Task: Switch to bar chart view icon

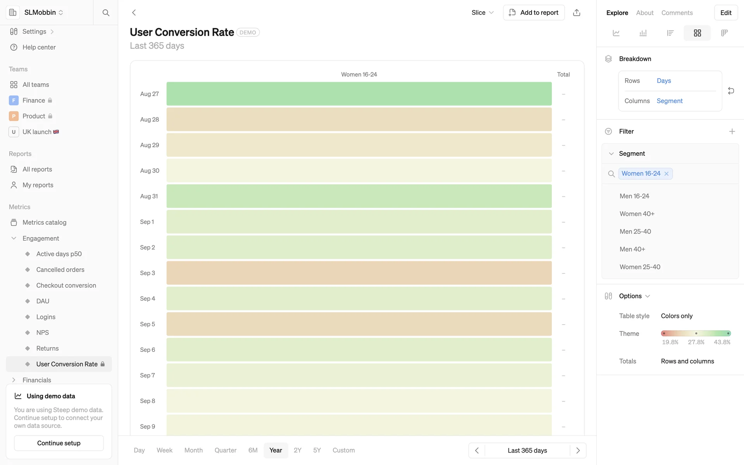Action: (x=643, y=33)
